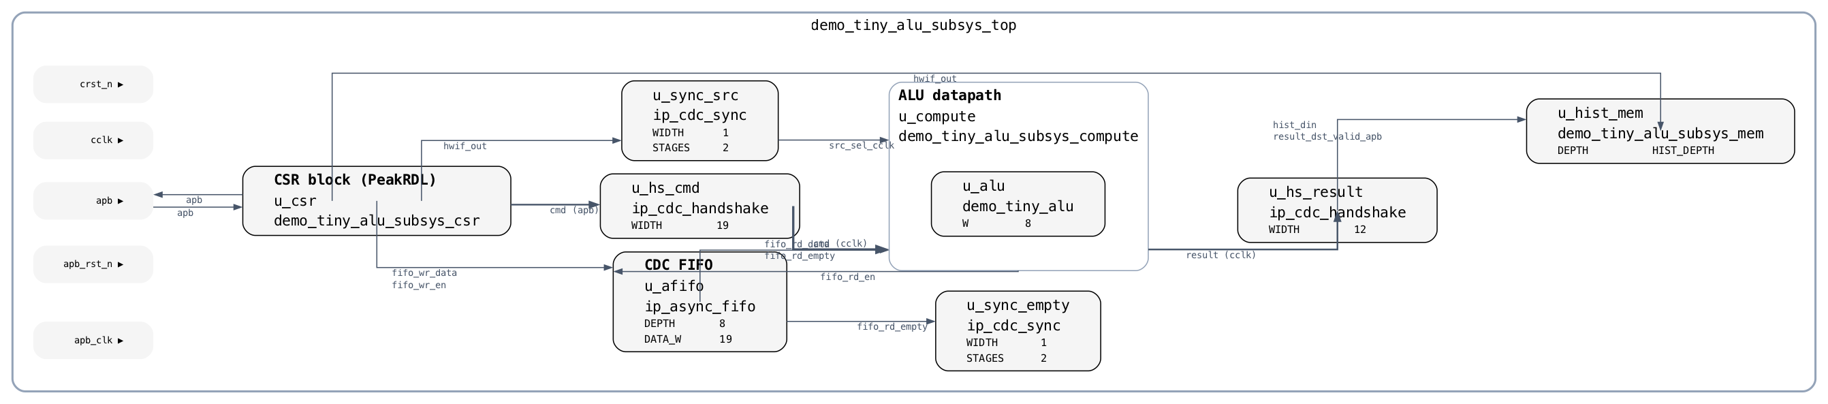Select the cclk input port
This screenshot has height=404, width=1828.
93,140
